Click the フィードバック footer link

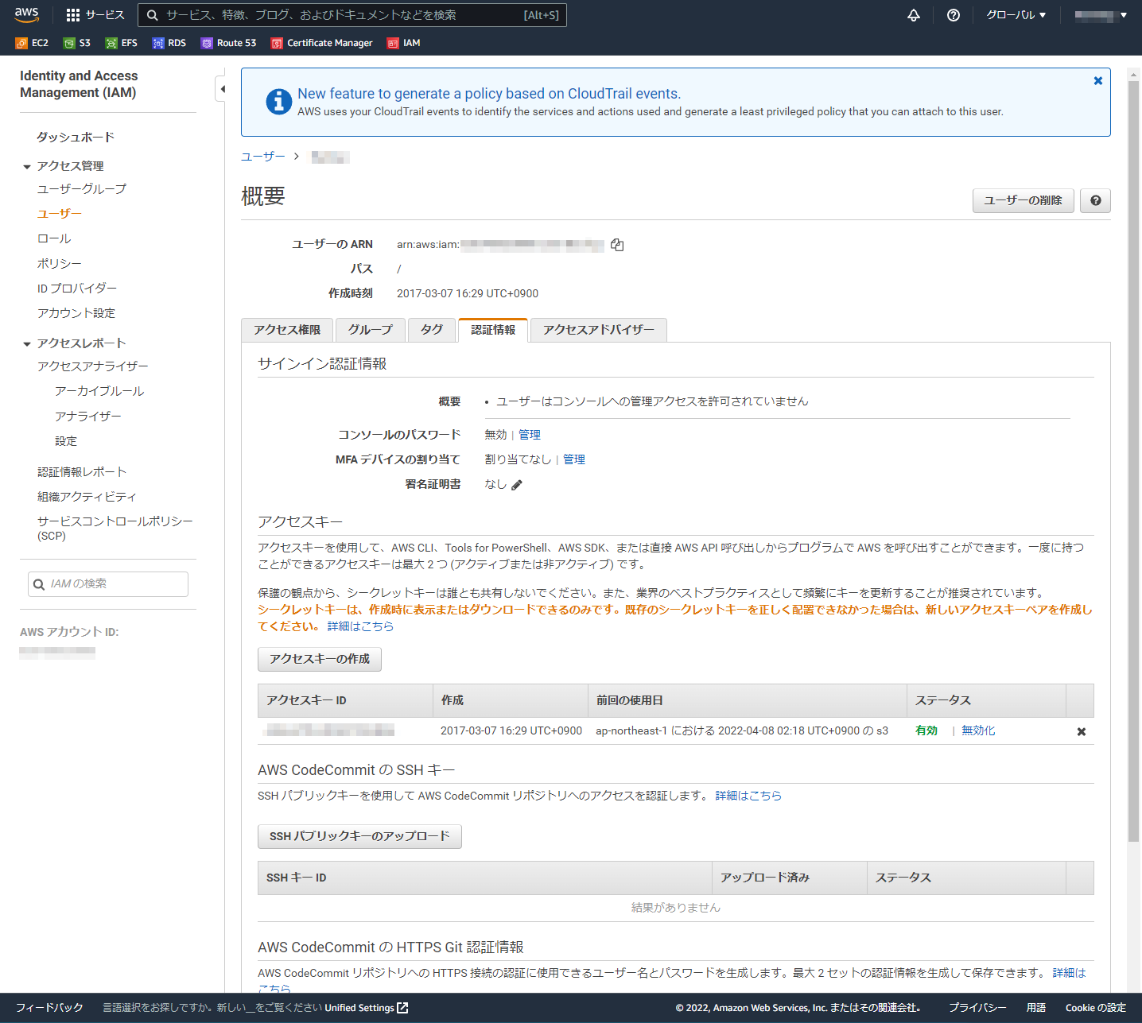pos(49,1008)
